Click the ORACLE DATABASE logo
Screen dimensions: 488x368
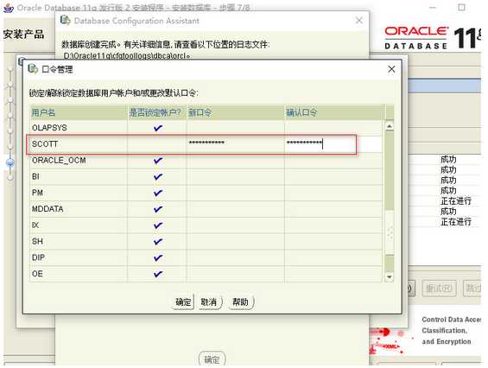coord(415,38)
